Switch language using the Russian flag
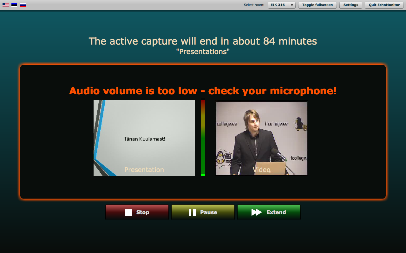The height and width of the screenshot is (253, 406). coord(23,5)
